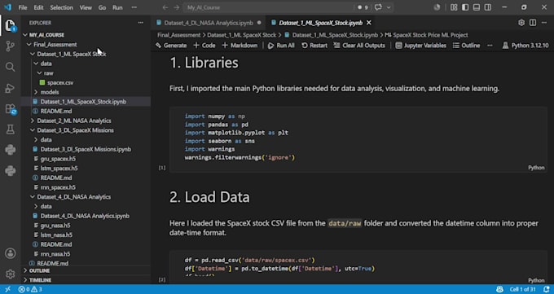
Task: Open notebook settings gear icon
Action: (x=521, y=23)
